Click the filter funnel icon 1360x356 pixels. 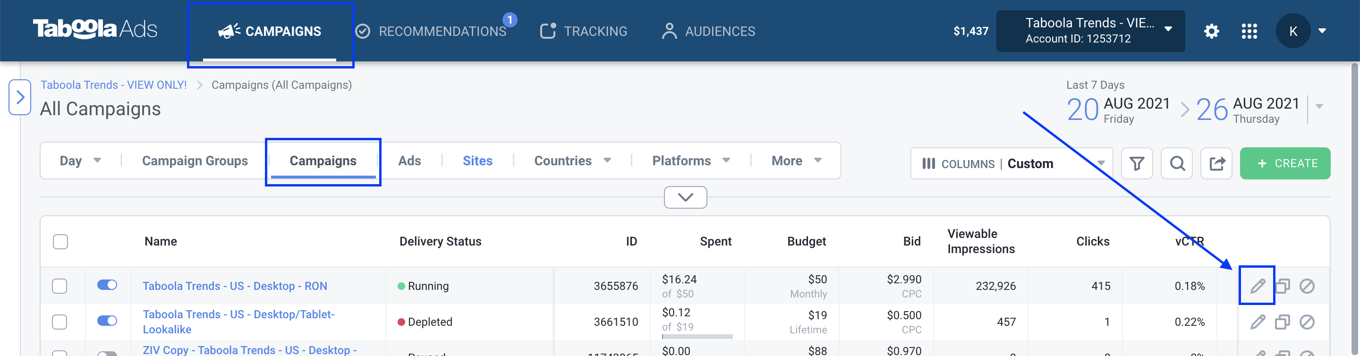(1137, 164)
